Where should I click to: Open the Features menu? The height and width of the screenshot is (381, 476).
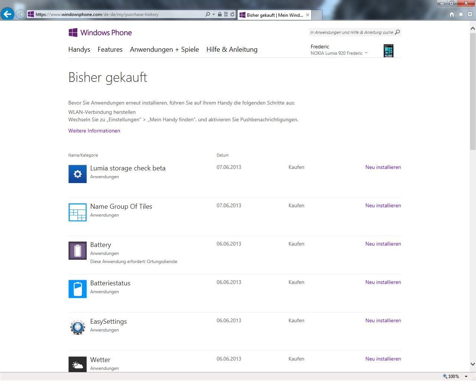coord(110,49)
